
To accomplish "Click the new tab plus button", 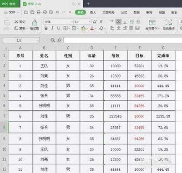I will [89, 4].
